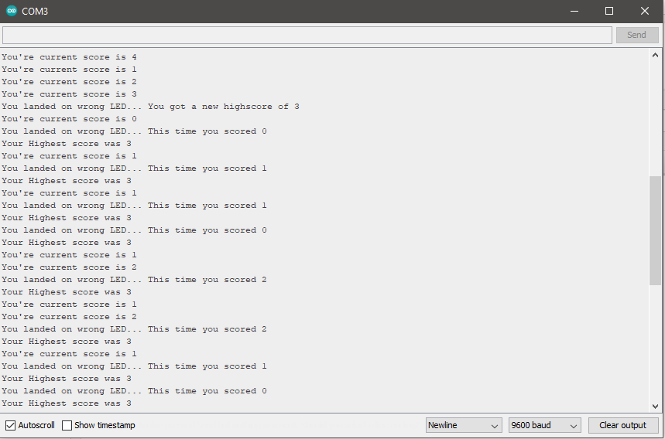Click the vertical scrollbar thumb
Viewport: 665px width, 439px height.
(655, 230)
